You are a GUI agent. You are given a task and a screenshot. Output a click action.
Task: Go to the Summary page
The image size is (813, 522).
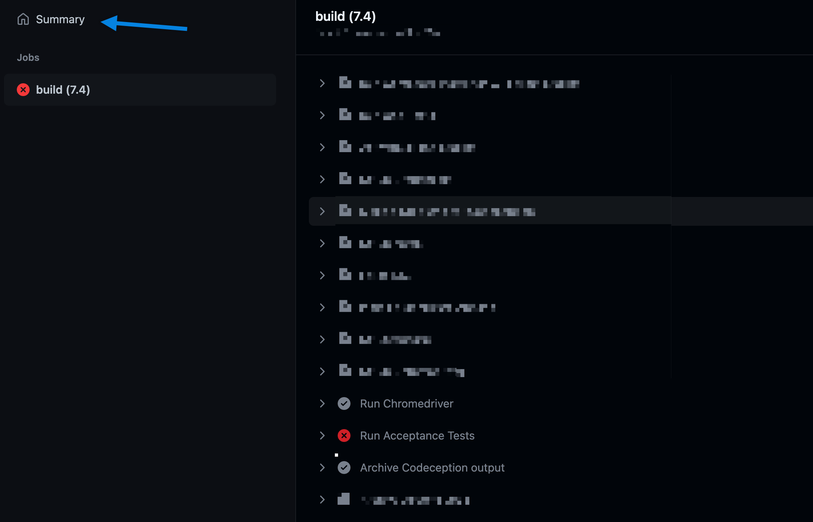point(60,19)
